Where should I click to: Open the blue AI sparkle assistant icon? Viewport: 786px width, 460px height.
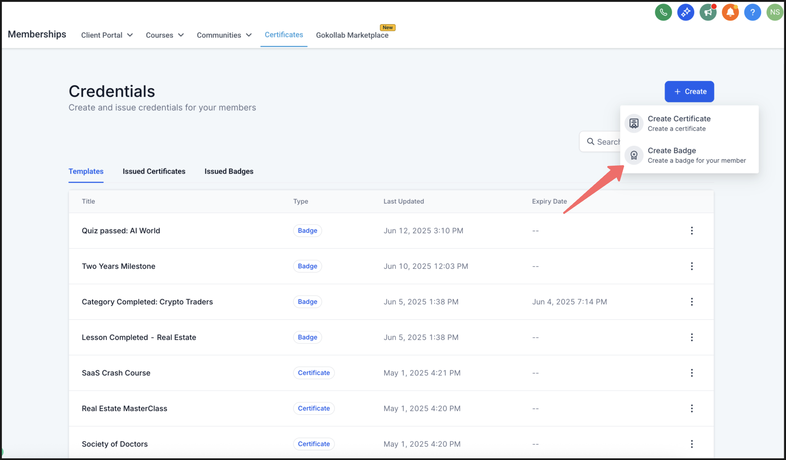pos(686,12)
